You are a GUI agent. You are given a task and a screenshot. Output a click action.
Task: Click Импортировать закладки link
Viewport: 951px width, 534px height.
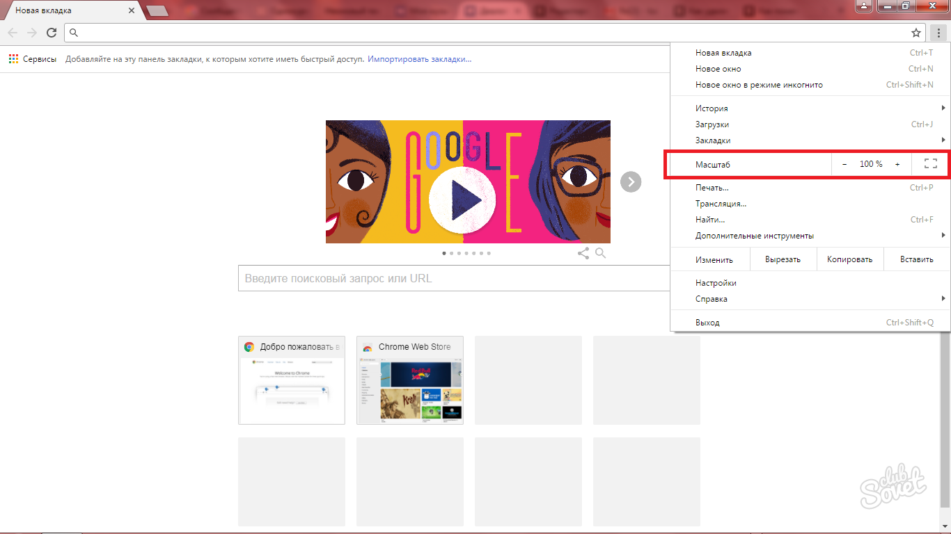(420, 59)
